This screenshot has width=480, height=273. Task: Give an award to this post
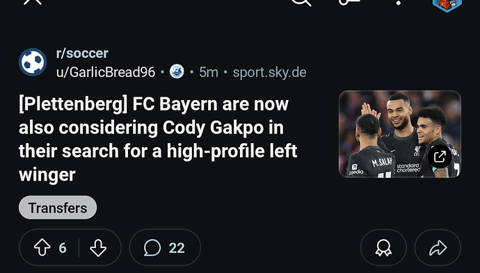click(383, 247)
